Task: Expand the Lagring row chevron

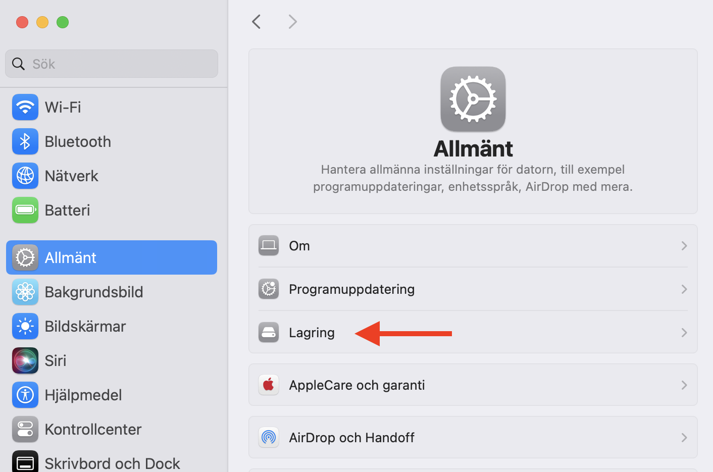Action: click(684, 333)
